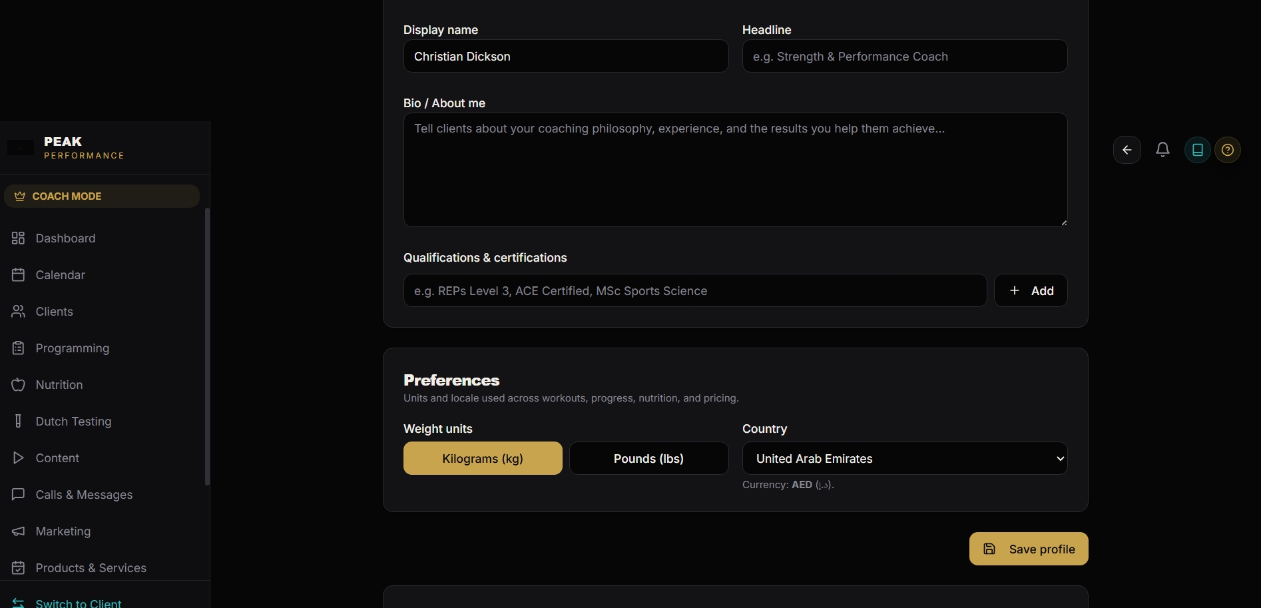Image resolution: width=1261 pixels, height=608 pixels.
Task: Open notifications bell
Action: click(1162, 150)
